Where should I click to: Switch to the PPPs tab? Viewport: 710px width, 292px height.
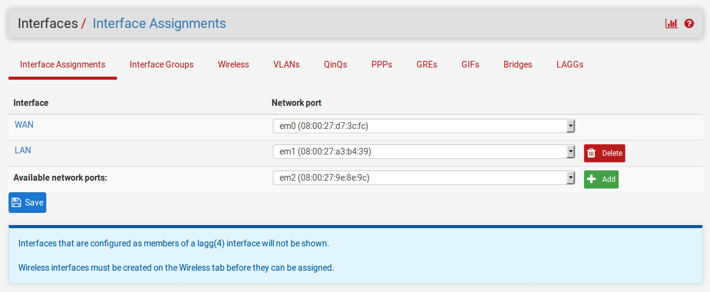tap(382, 64)
